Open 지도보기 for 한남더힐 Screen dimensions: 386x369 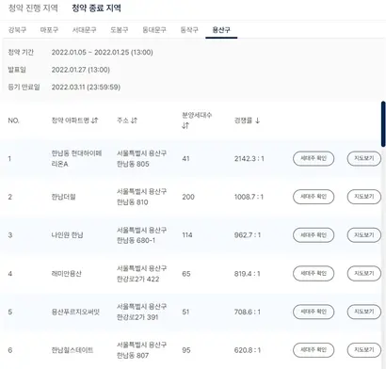[x=364, y=197]
